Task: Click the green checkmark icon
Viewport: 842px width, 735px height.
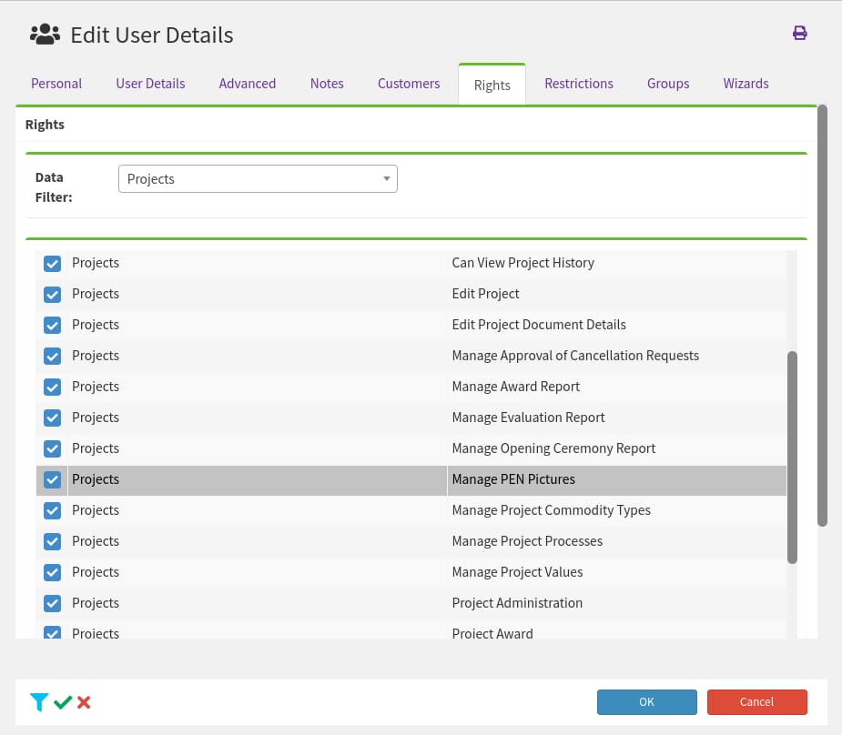Action: tap(62, 701)
